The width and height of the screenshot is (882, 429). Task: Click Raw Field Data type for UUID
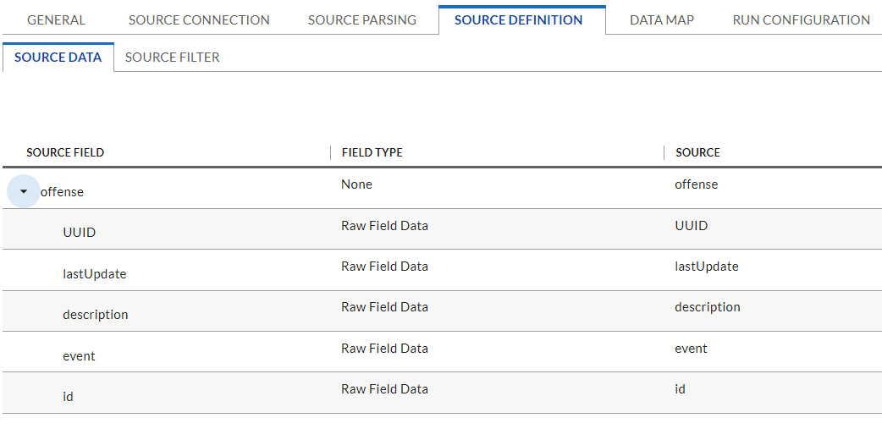click(384, 225)
